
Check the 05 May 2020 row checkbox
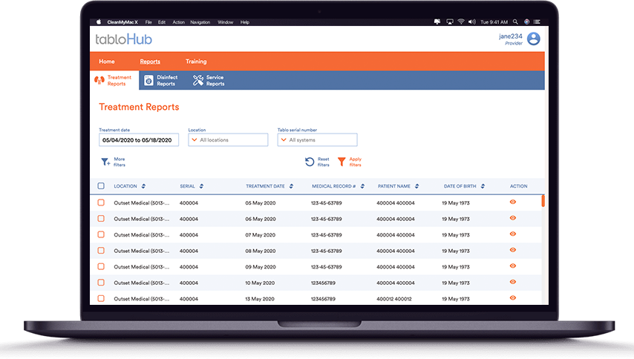click(x=101, y=202)
